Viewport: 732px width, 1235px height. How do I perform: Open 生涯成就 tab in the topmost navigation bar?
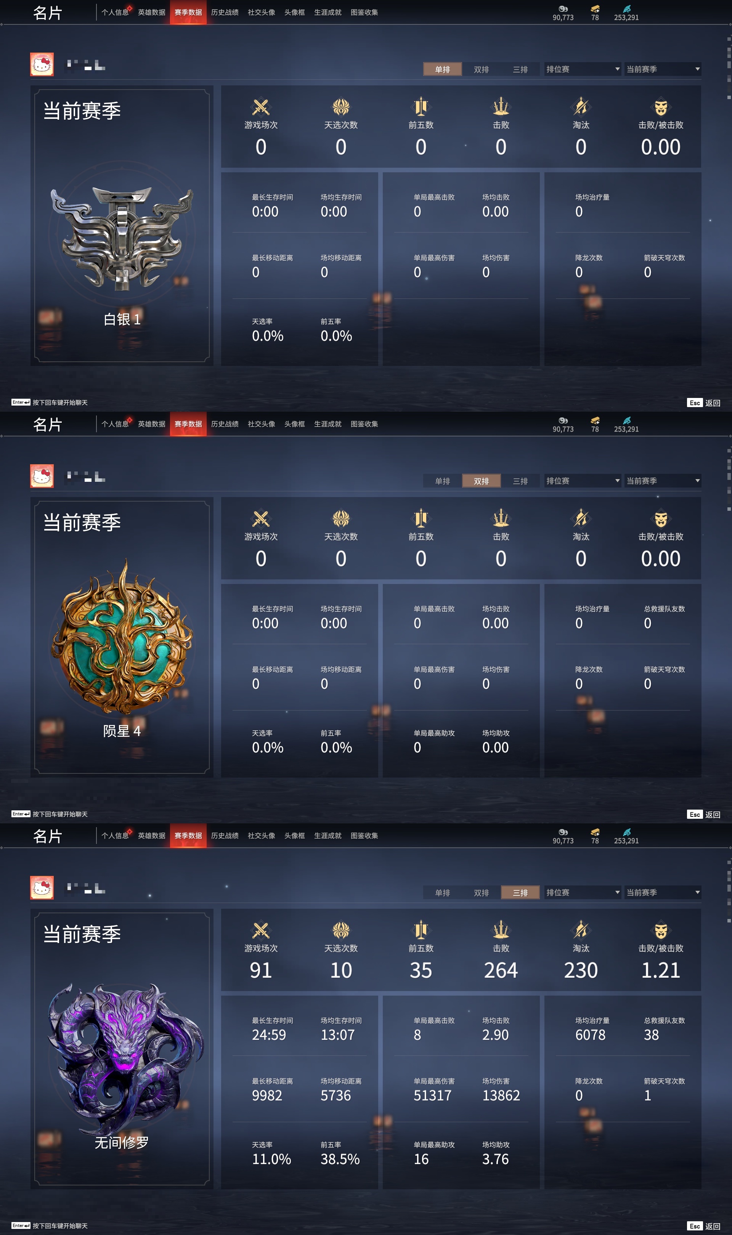[327, 12]
